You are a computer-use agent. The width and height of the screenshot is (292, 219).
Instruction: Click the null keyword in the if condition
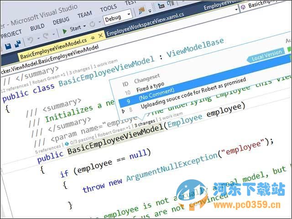pos(138,154)
